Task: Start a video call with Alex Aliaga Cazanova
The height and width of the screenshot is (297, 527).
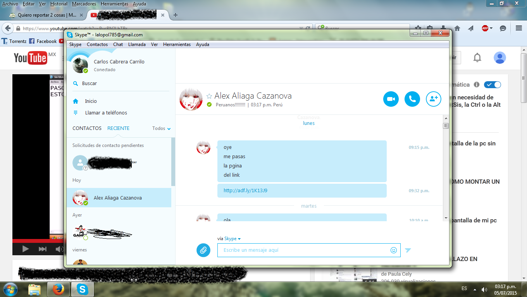Action: point(391,99)
